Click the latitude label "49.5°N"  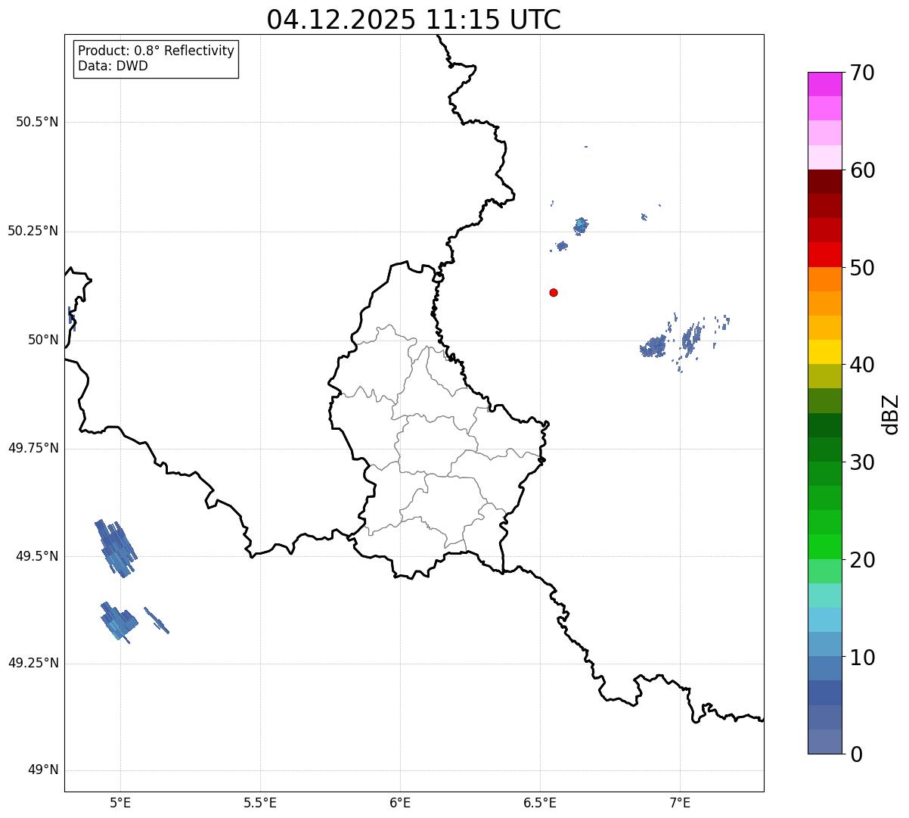click(37, 556)
